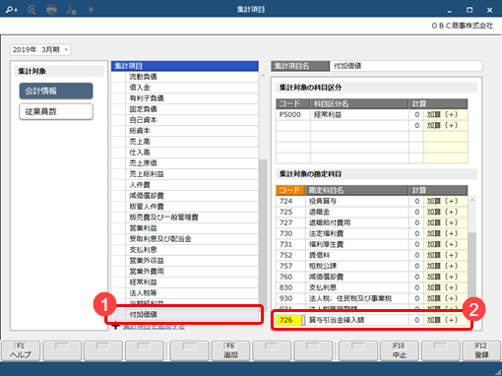Click the F10 中止 function button
502x376 pixels.
click(x=400, y=350)
